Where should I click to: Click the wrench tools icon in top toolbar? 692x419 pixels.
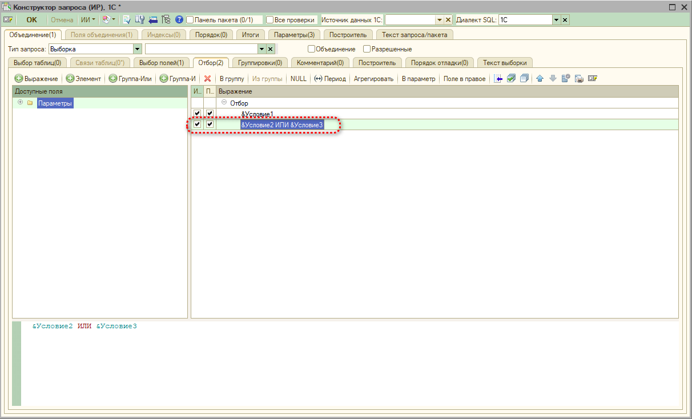(x=139, y=20)
